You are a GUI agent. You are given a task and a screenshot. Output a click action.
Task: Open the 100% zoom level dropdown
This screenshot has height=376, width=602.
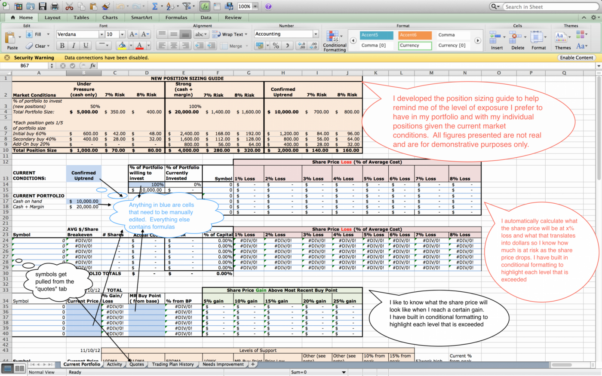pyautogui.click(x=255, y=6)
